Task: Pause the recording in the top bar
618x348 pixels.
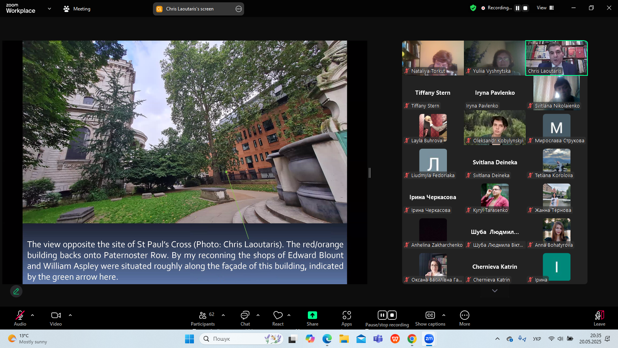Action: [518, 8]
